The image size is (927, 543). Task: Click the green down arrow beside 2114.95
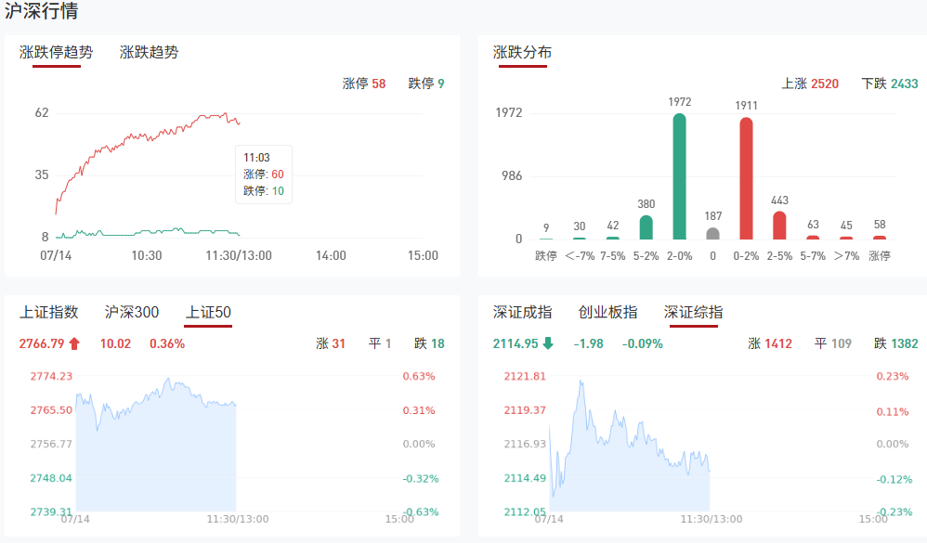coord(548,343)
